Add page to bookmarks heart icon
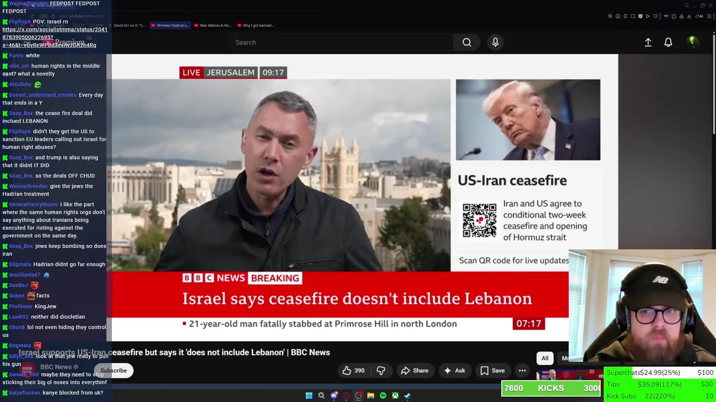 (656, 16)
